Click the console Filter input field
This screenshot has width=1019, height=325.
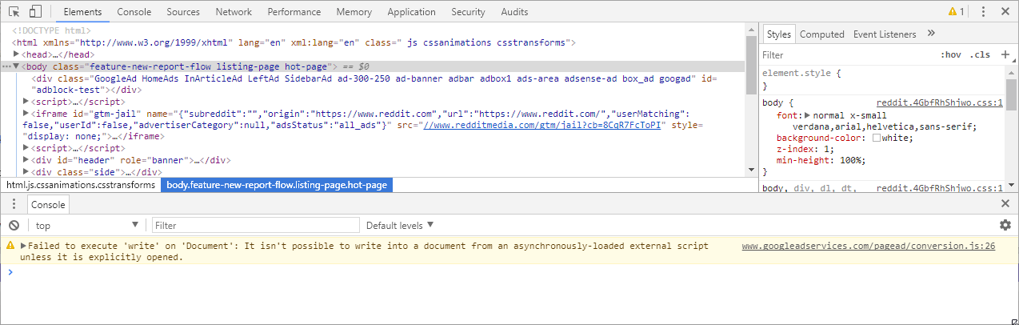point(254,226)
